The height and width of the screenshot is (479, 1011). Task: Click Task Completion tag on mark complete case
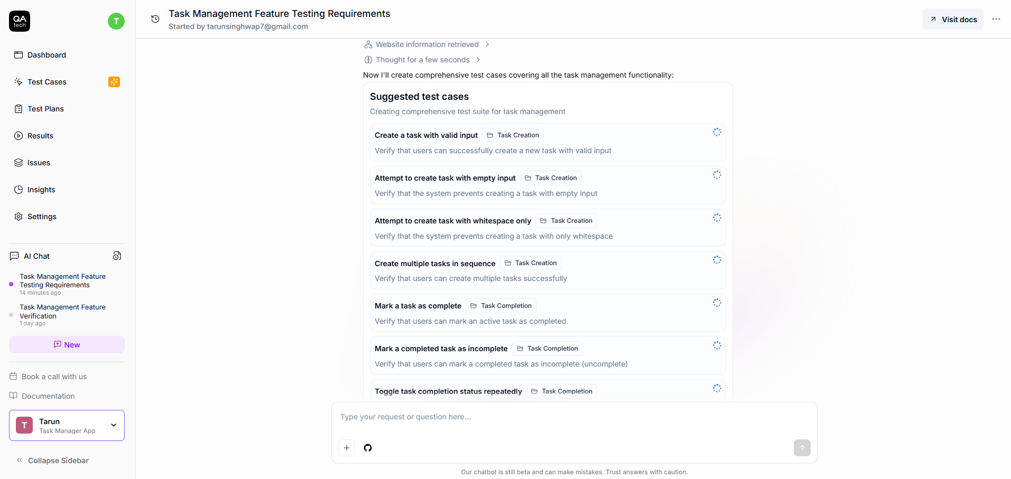501,306
